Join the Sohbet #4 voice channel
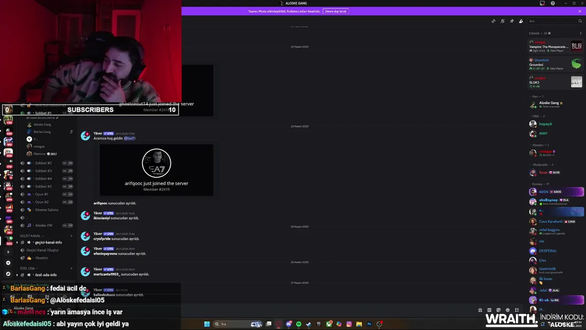 [x=46, y=179]
